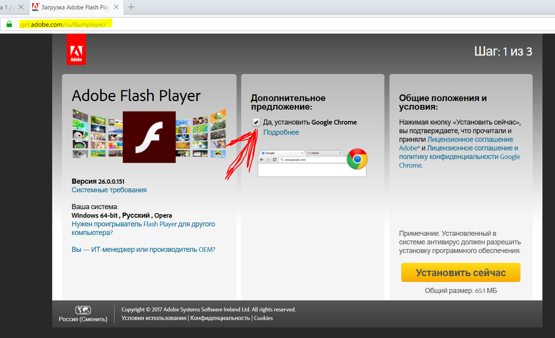Uncheck the install Google Chrome checkbox

[256, 122]
